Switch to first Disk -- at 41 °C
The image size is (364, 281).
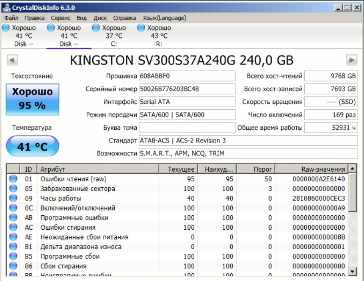(20, 36)
